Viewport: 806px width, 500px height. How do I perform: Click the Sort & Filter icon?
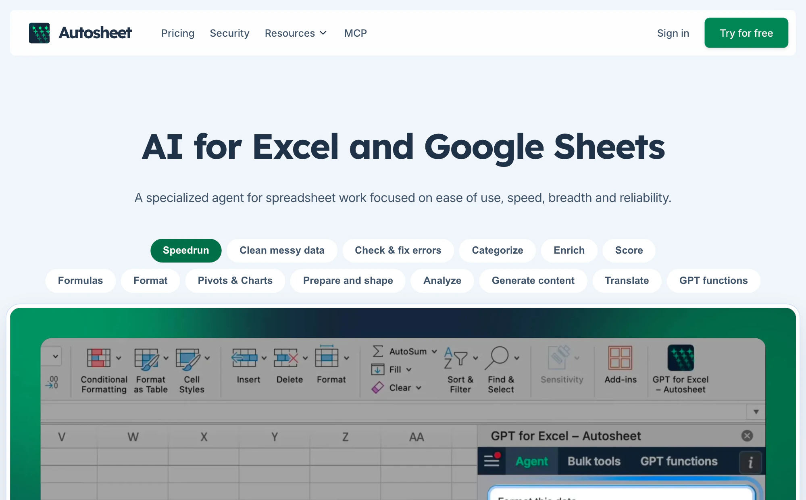coord(456,358)
